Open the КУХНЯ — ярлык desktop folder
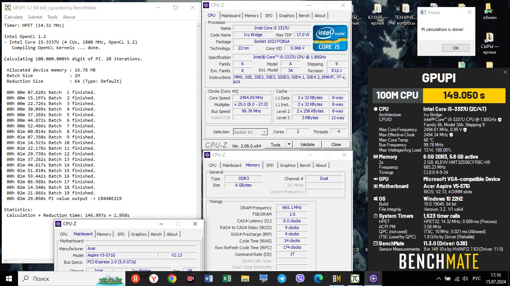The image size is (510, 286). pyautogui.click(x=377, y=15)
